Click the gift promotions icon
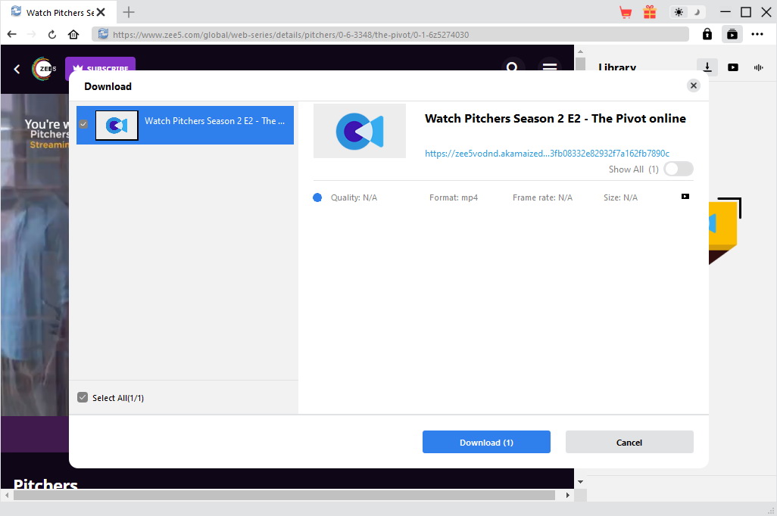777x516 pixels. [x=650, y=12]
